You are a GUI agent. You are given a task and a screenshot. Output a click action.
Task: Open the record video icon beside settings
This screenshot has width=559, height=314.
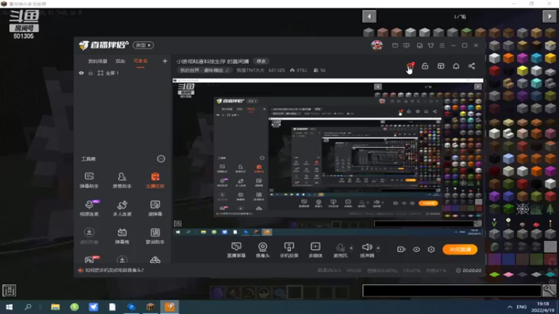(401, 249)
